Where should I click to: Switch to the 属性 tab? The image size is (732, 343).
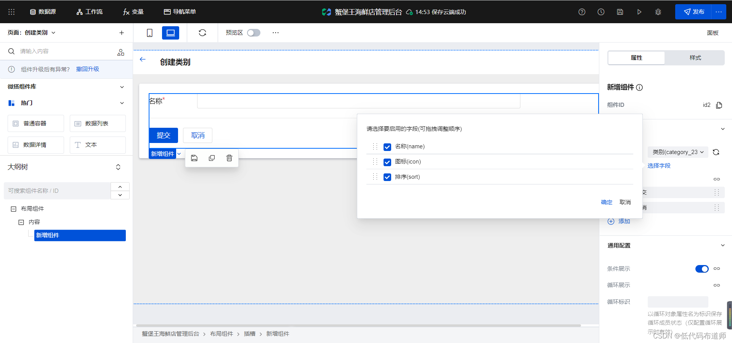[x=636, y=58]
